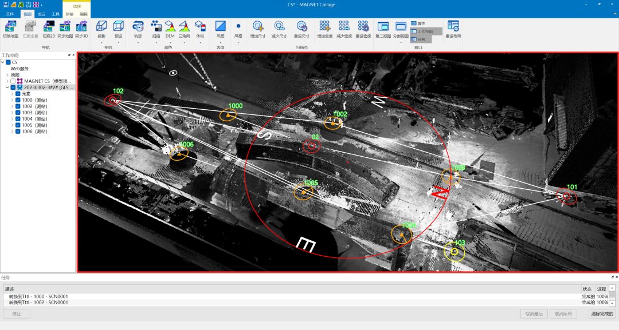Click the task list scrollbar down arrow
The width and height of the screenshot is (619, 330).
612,303
